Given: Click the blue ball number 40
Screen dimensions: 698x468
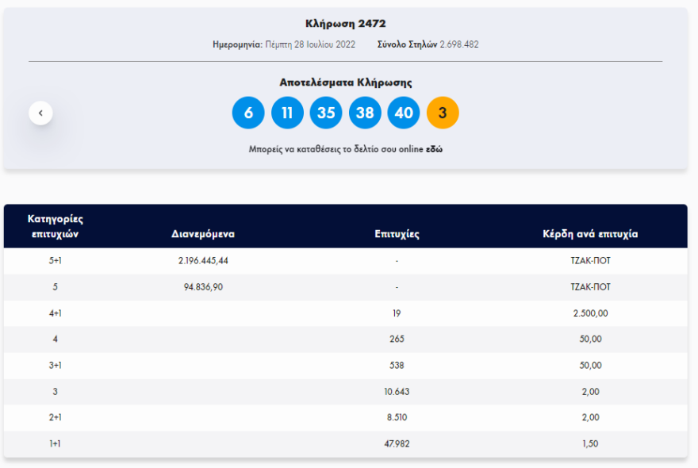Looking at the screenshot, I should (x=404, y=113).
